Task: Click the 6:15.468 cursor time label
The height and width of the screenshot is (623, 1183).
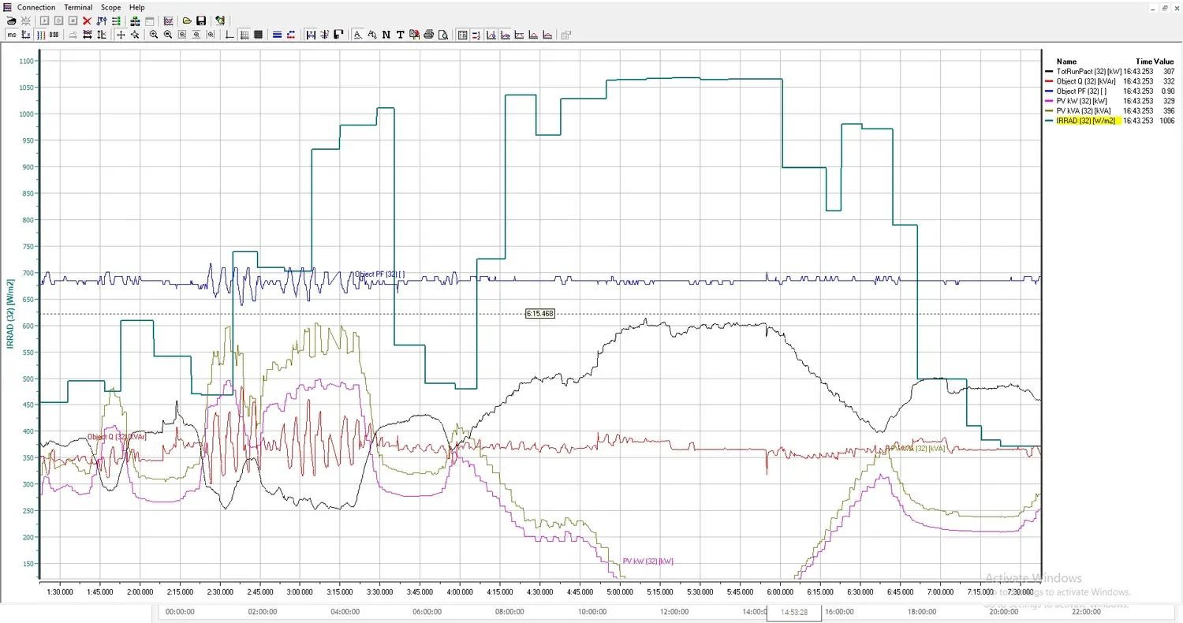Action: [x=540, y=314]
